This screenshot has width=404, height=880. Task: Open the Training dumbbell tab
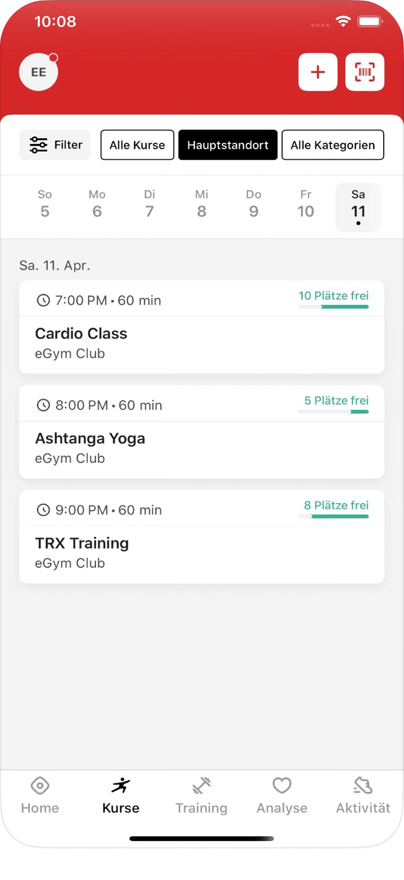[x=201, y=796]
